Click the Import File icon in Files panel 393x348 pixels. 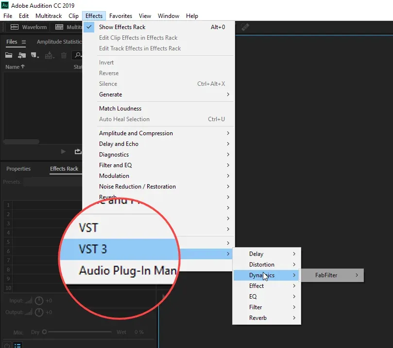[x=22, y=55]
